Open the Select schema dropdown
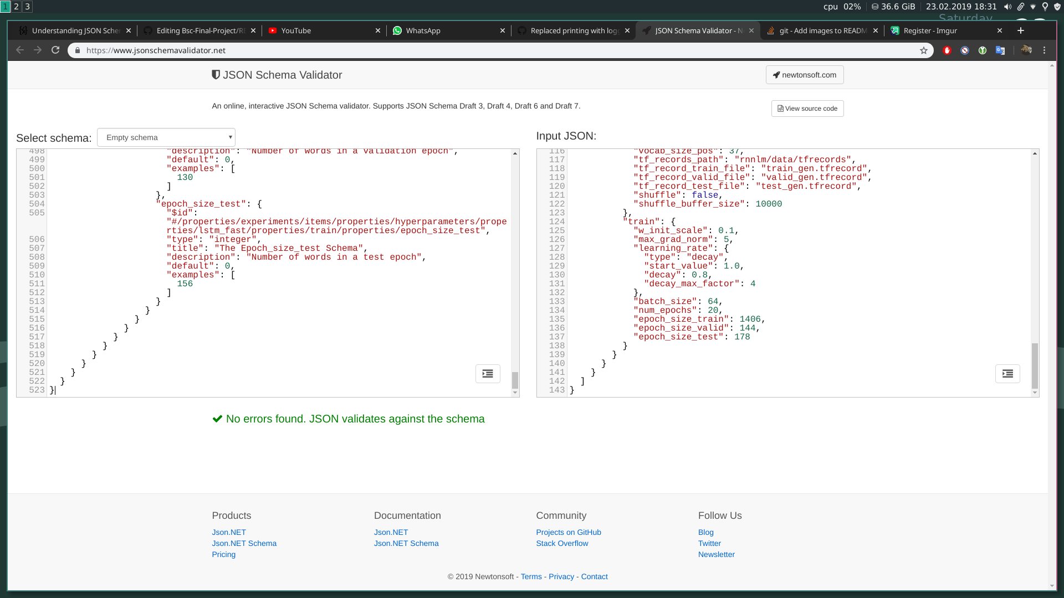This screenshot has height=598, width=1064. point(166,137)
